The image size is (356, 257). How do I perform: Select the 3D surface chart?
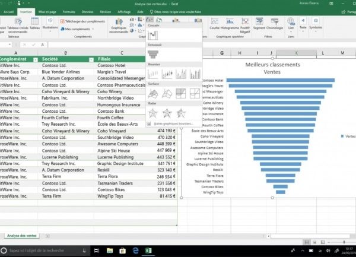[153, 94]
